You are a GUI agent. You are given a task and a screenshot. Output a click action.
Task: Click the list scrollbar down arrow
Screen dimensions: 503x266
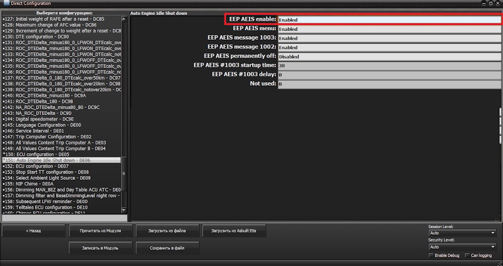tap(124, 210)
